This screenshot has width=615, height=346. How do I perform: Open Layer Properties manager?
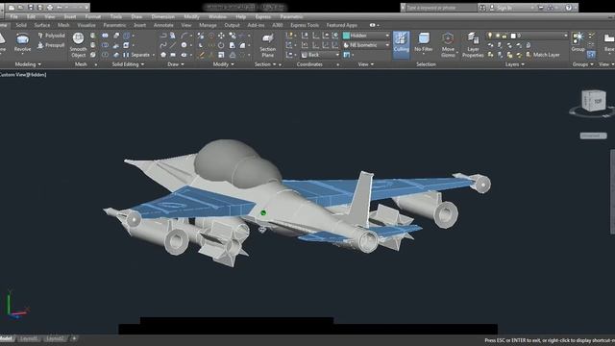pyautogui.click(x=473, y=45)
